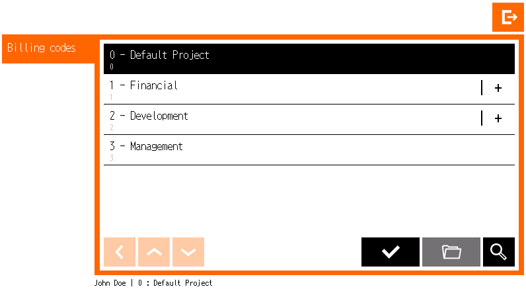Open the folder icon button
This screenshot has width=526, height=291.
click(451, 252)
